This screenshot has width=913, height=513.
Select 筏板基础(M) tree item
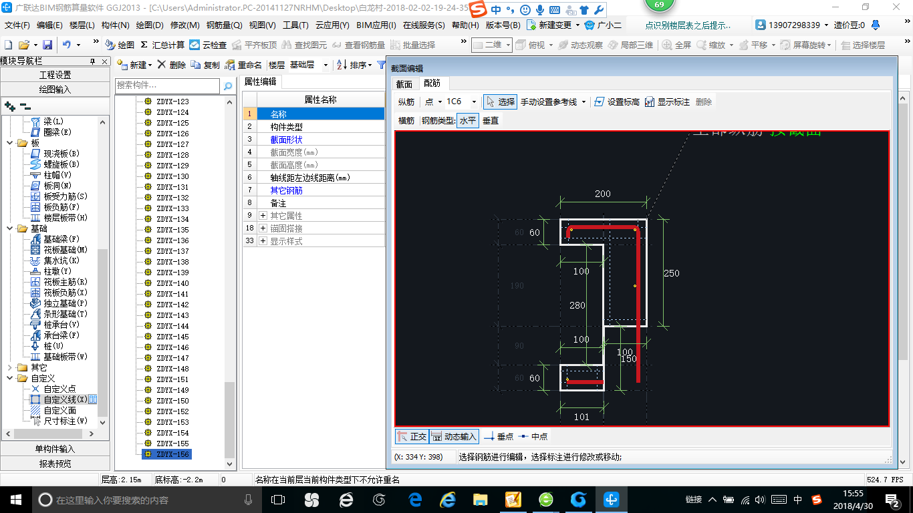[58, 250]
